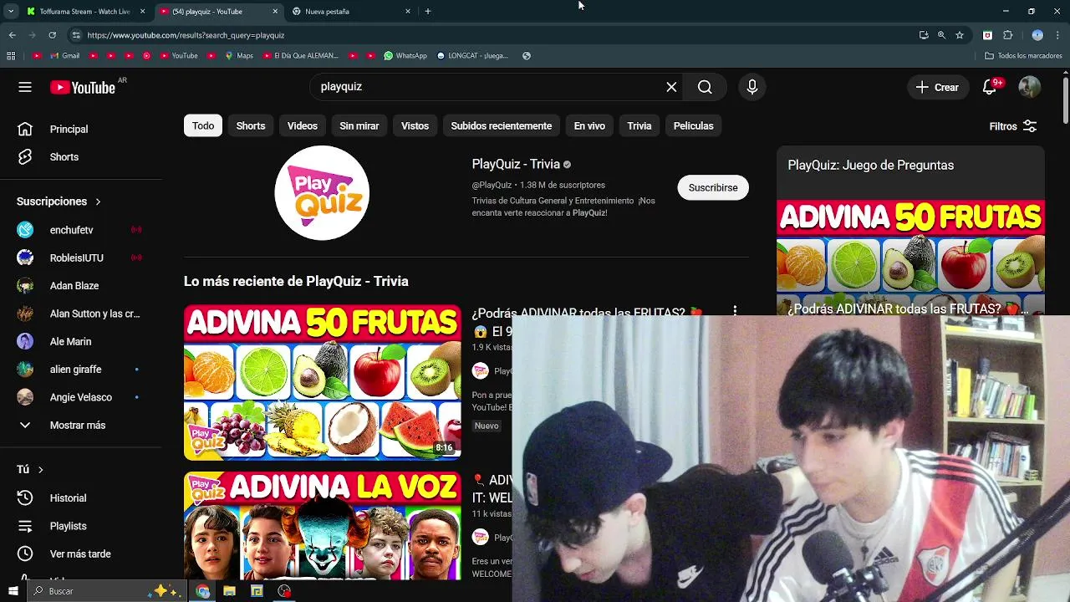Open the Windows Start menu
Viewport: 1070px width, 602px height.
(x=13, y=591)
